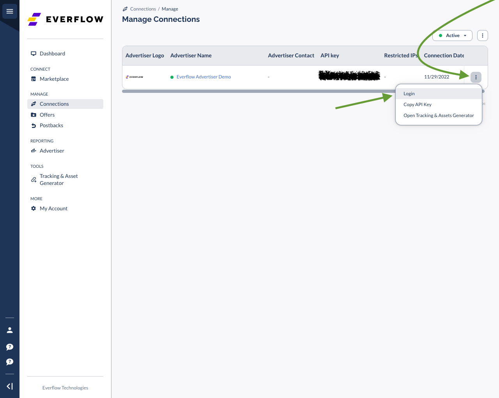Click the Everflow logo
499x398 pixels.
click(x=65, y=19)
